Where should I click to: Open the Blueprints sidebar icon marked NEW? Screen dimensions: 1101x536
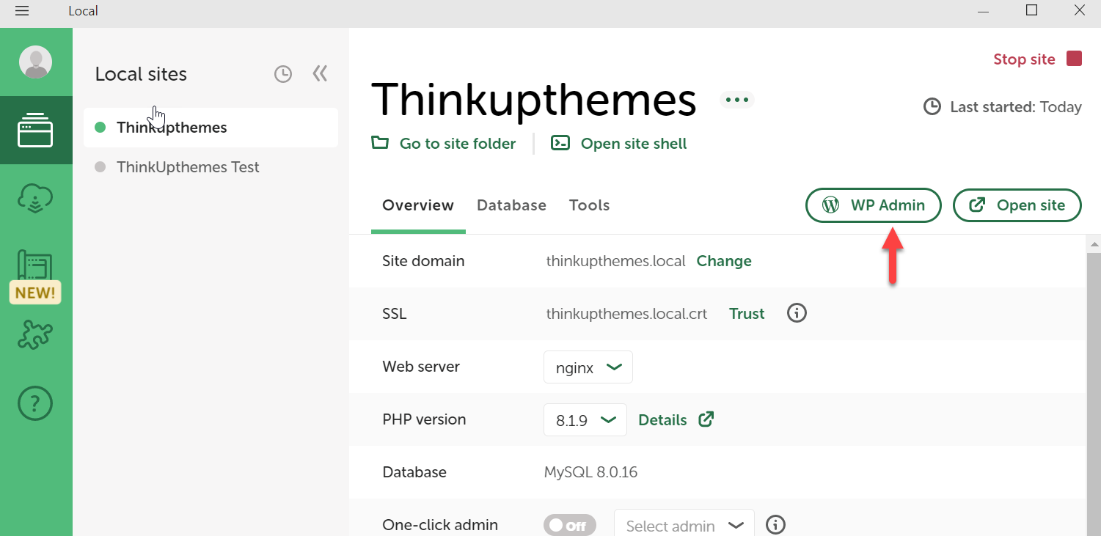click(35, 276)
